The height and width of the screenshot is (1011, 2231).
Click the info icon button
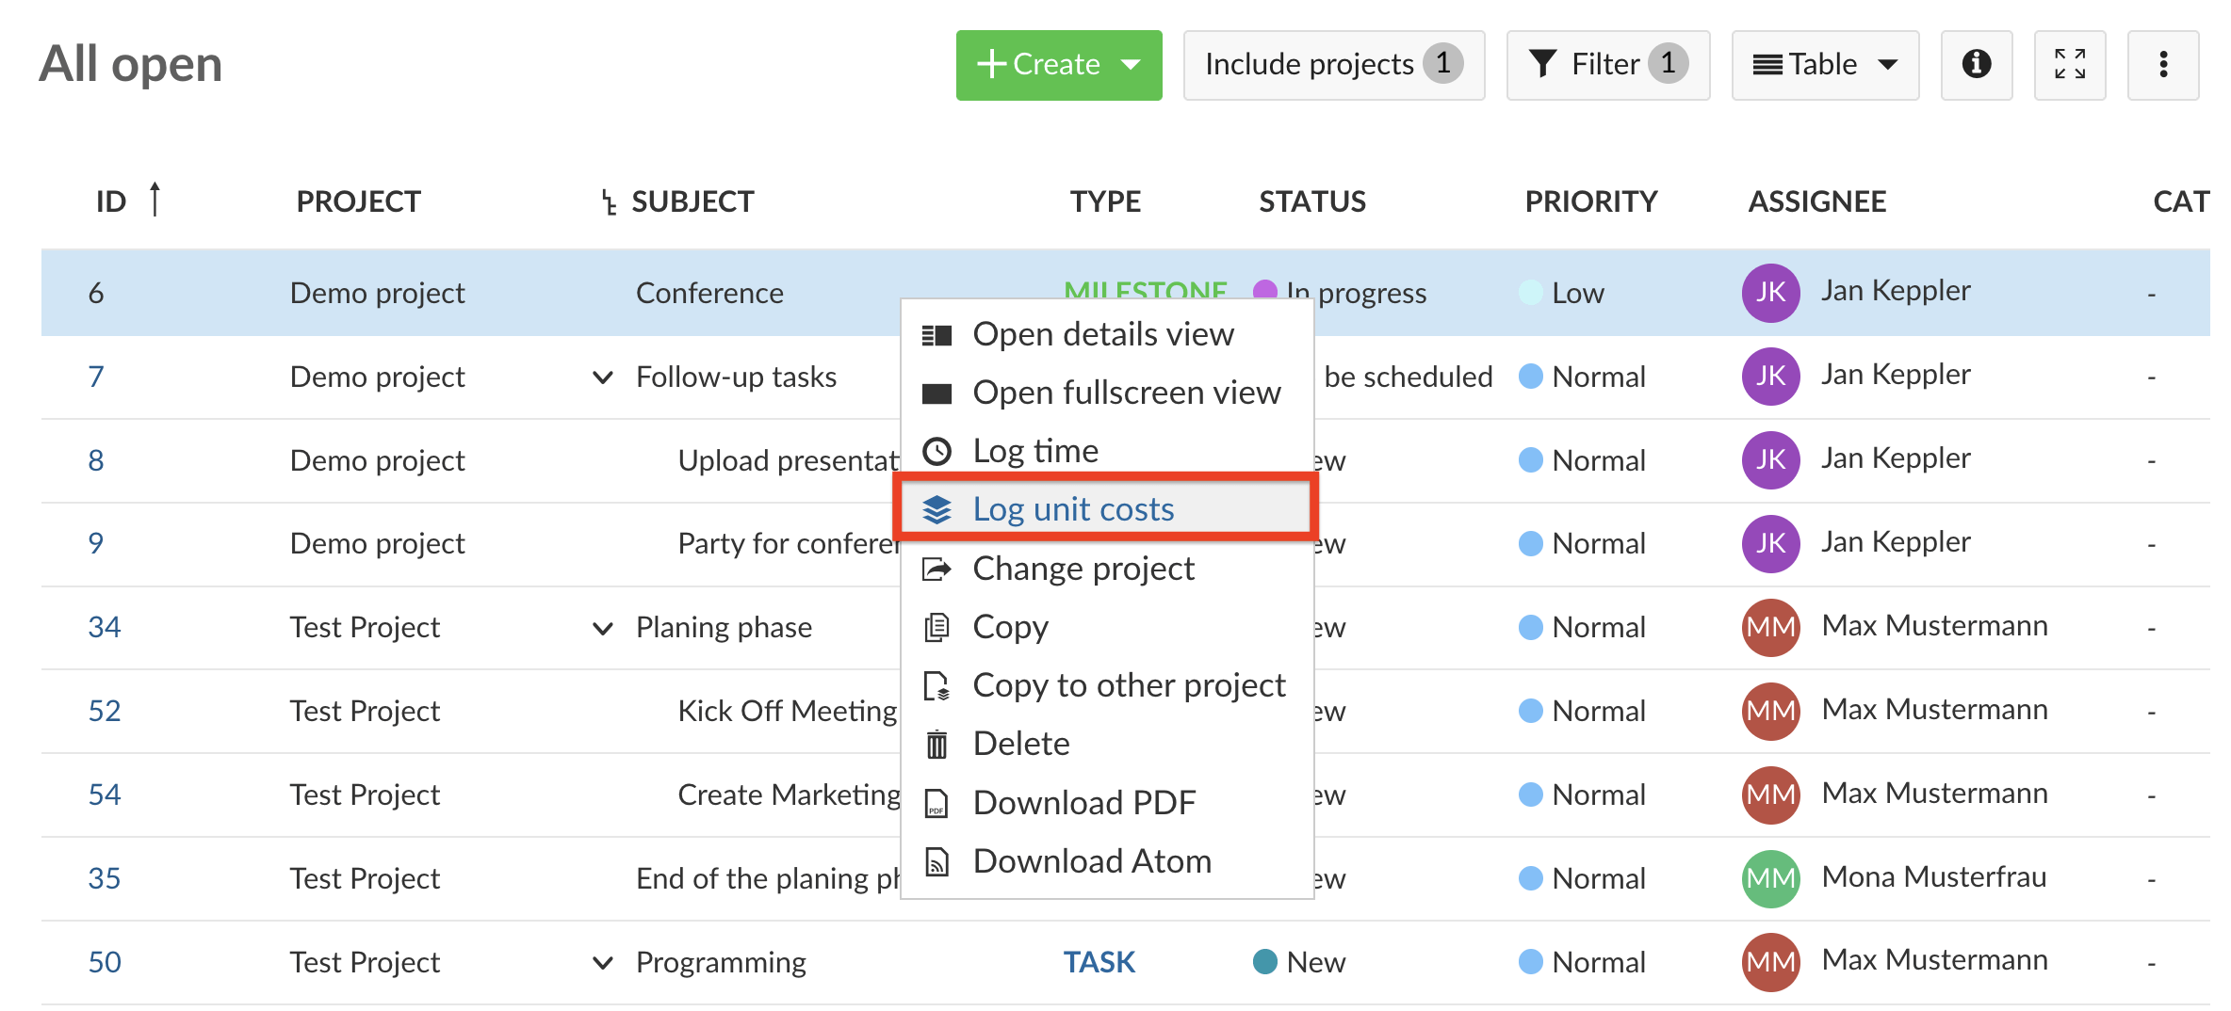pos(1976,64)
